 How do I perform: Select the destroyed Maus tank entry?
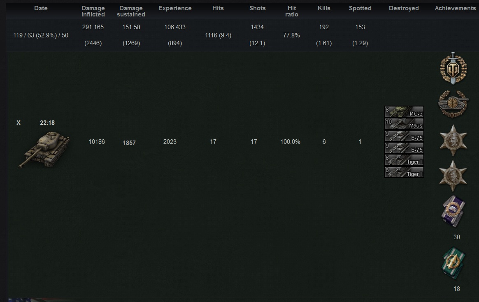(x=404, y=124)
